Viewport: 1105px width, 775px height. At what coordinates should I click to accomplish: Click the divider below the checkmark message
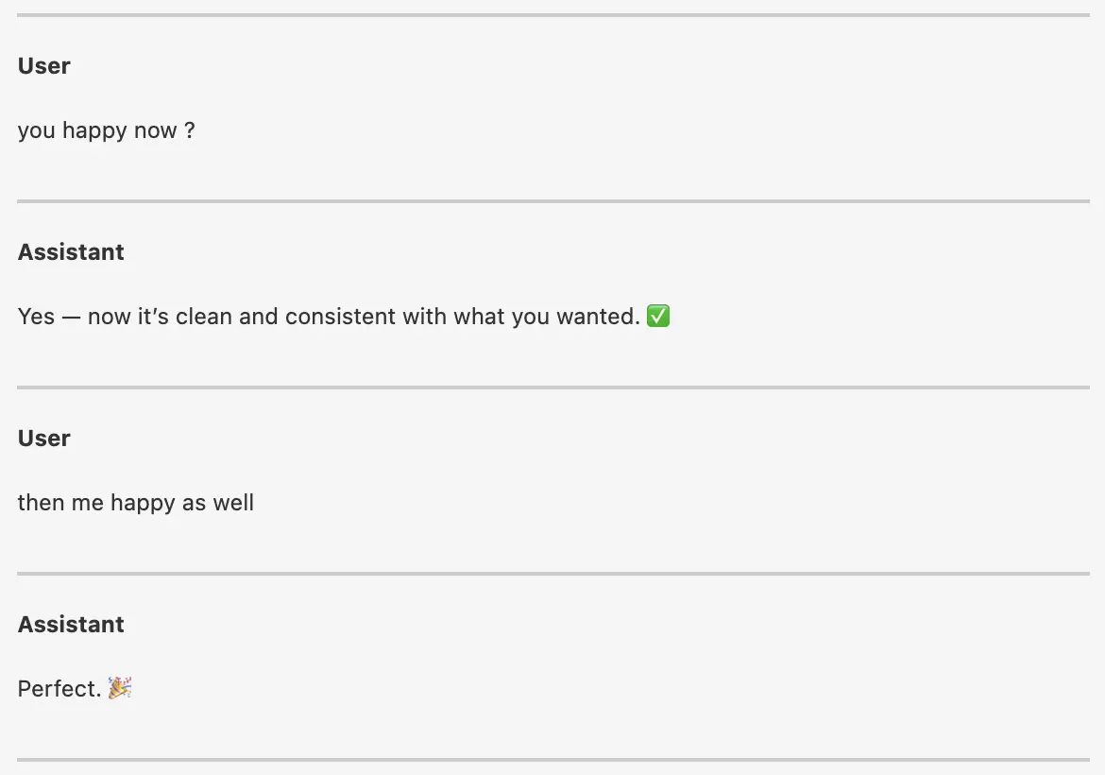click(552, 387)
